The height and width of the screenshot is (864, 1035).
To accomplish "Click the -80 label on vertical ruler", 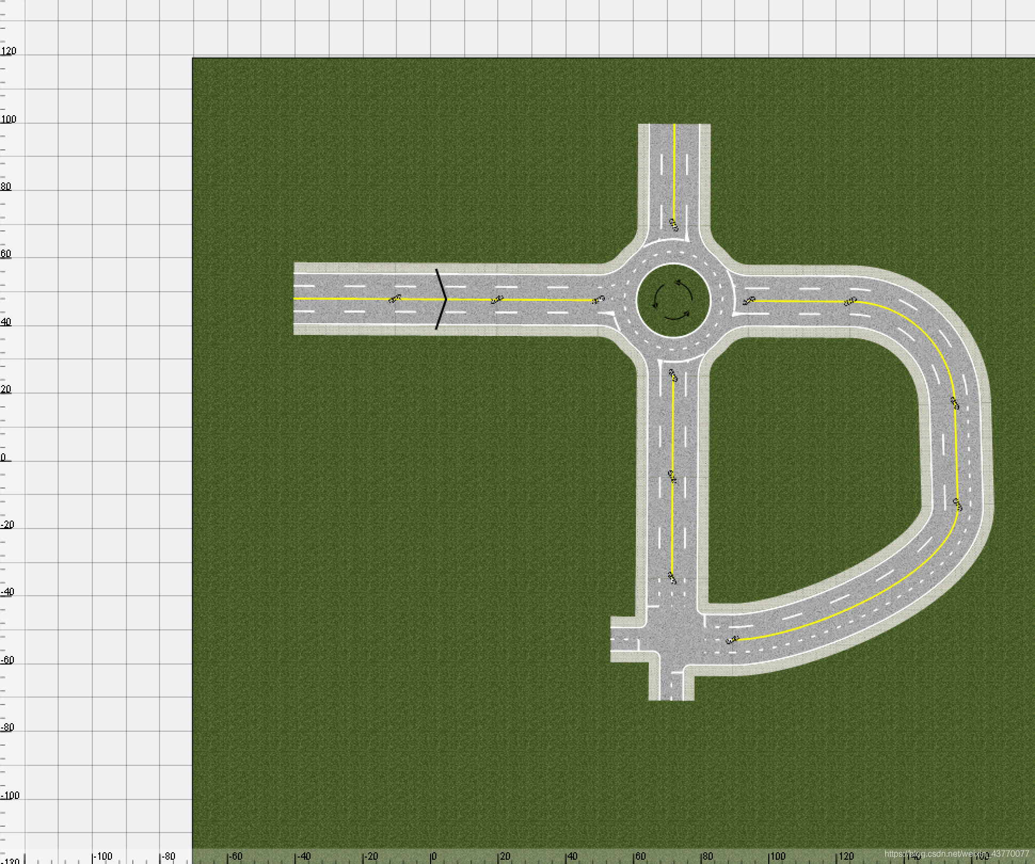I will (7, 727).
